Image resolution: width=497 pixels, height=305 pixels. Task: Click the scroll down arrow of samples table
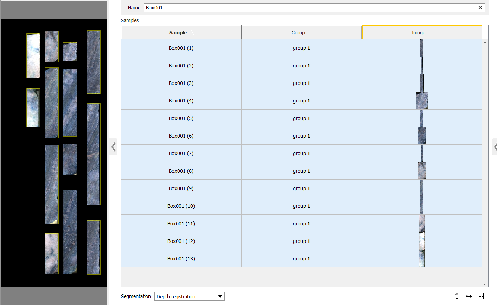tap(485, 284)
